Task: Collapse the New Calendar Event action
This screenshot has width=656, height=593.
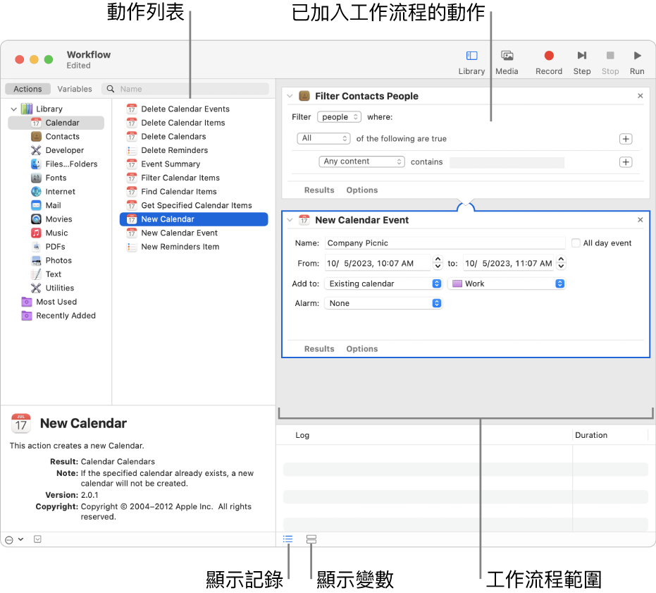Action: [x=290, y=220]
